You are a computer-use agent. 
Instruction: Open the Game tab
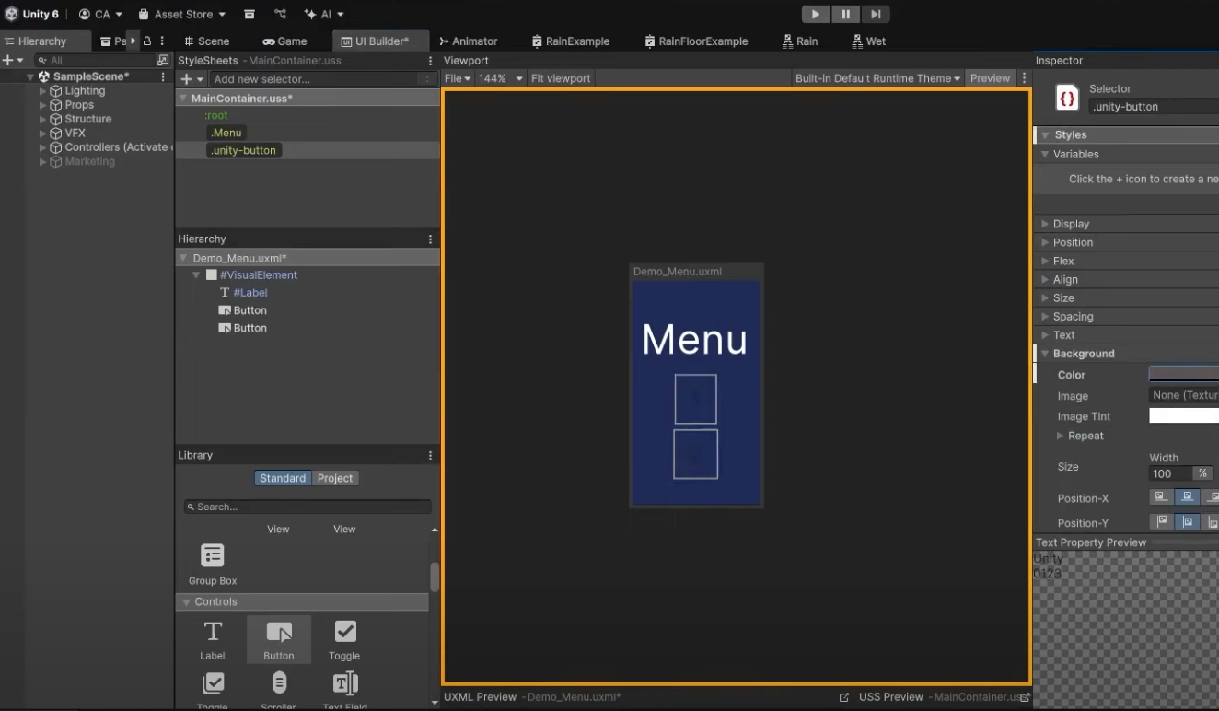tap(284, 41)
